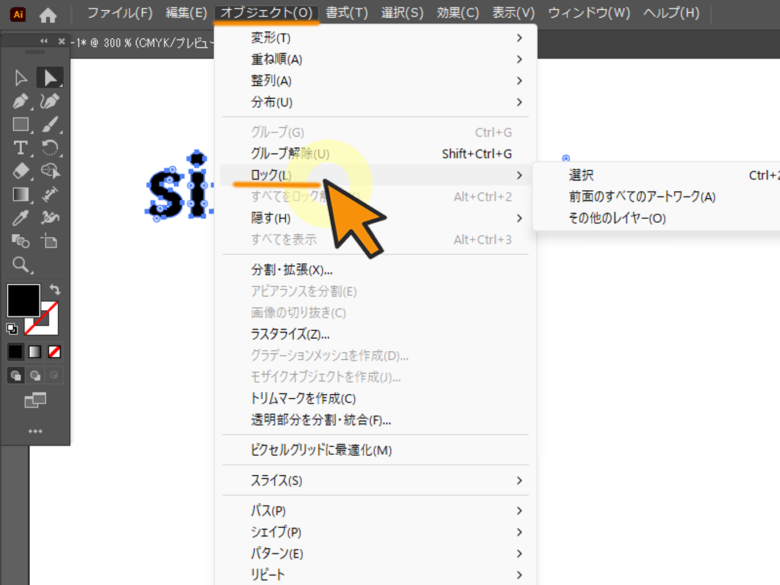Open the ヘルプ(H) menu
This screenshot has width=780, height=585.
point(671,13)
